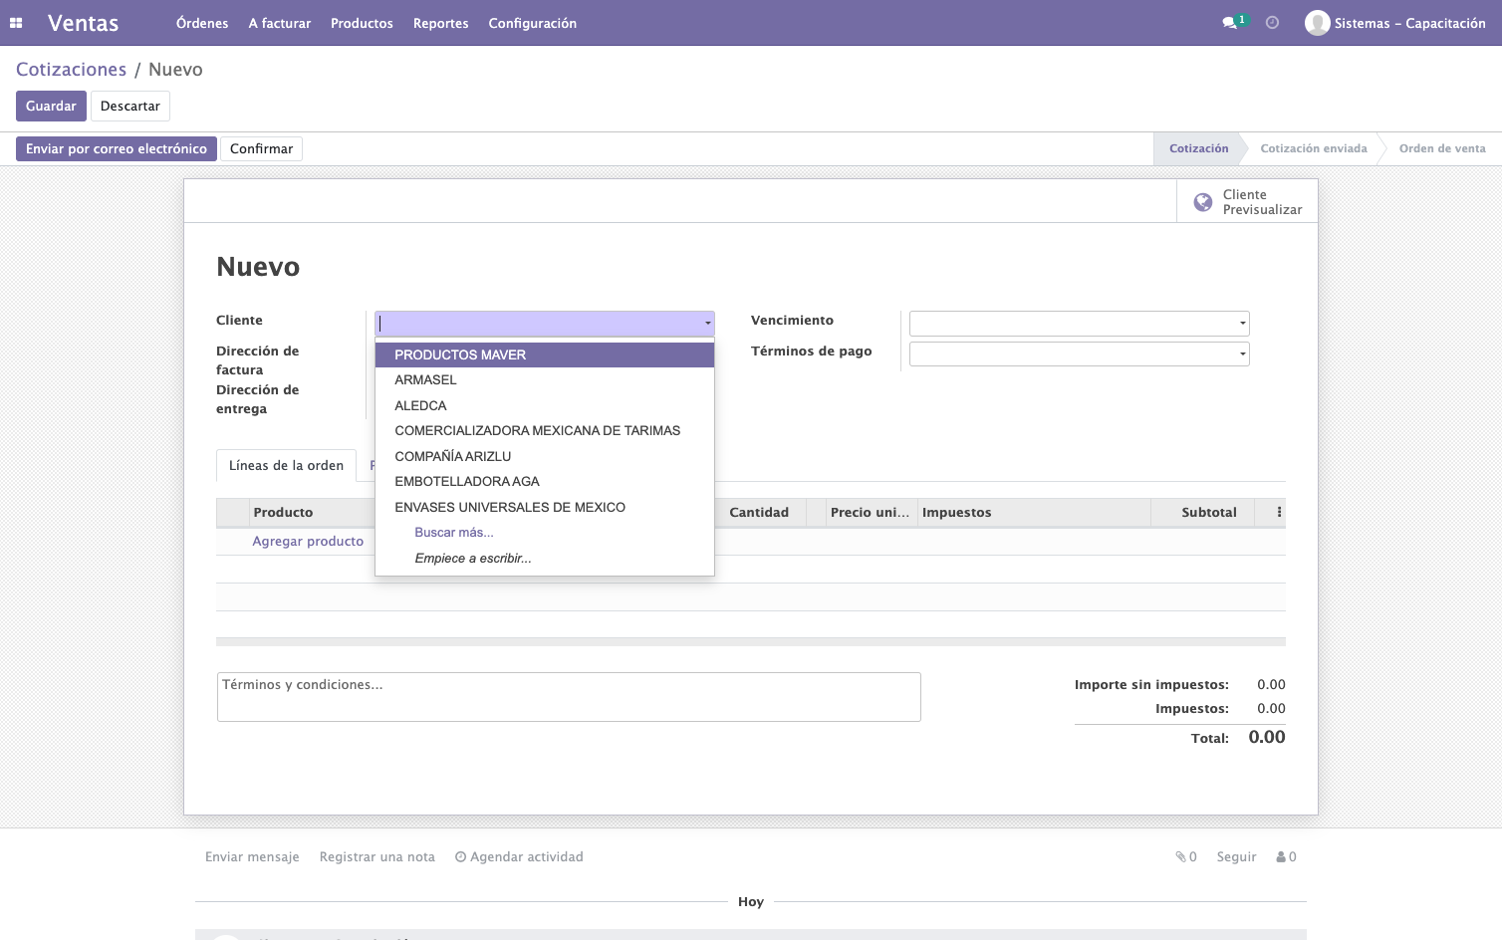Open the Reportes menu
The height and width of the screenshot is (940, 1502).
[441, 23]
